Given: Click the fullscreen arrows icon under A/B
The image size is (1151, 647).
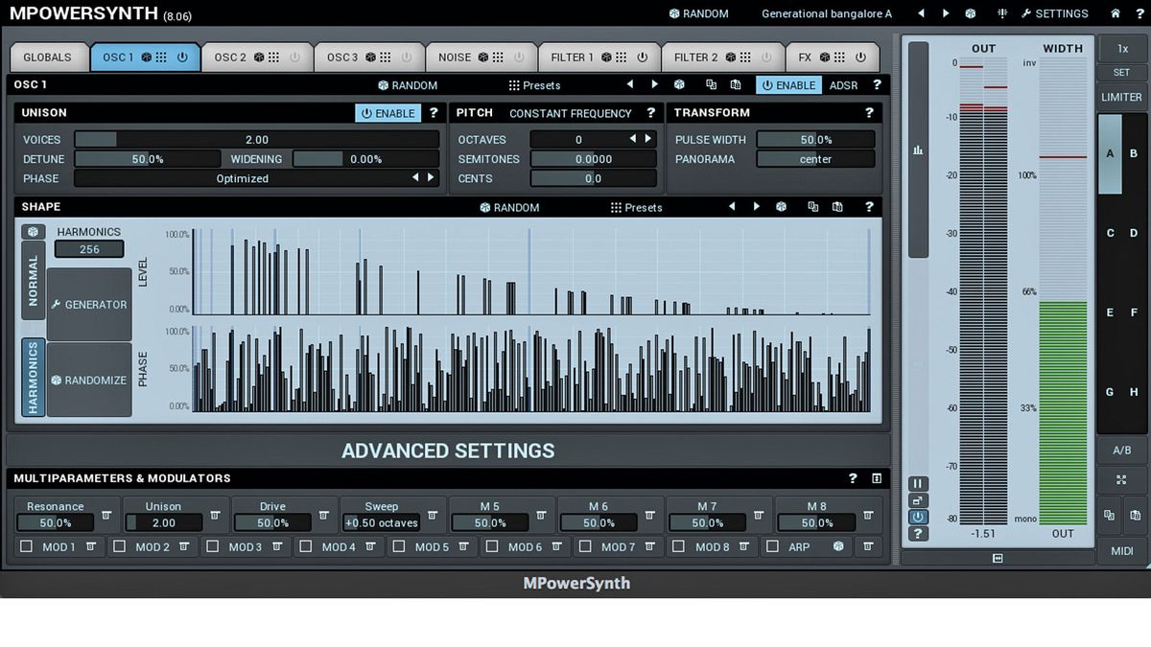Looking at the screenshot, I should click(1121, 479).
